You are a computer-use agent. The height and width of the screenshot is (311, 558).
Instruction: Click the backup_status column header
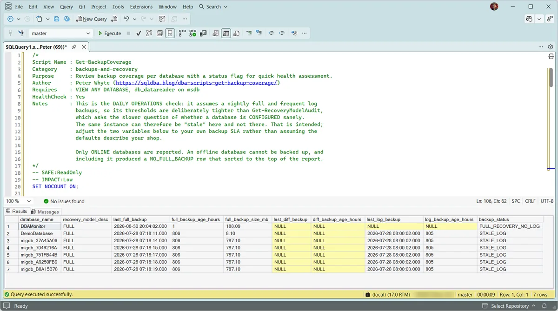click(510, 219)
